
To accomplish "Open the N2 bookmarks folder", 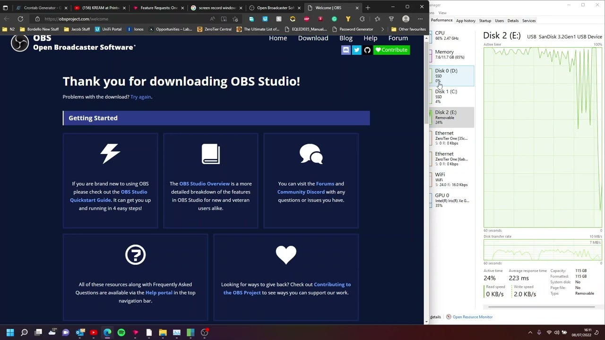I will point(9,29).
